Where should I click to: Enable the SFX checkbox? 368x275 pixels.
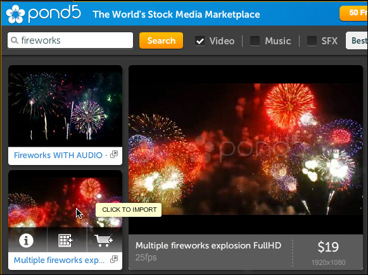[x=312, y=41]
